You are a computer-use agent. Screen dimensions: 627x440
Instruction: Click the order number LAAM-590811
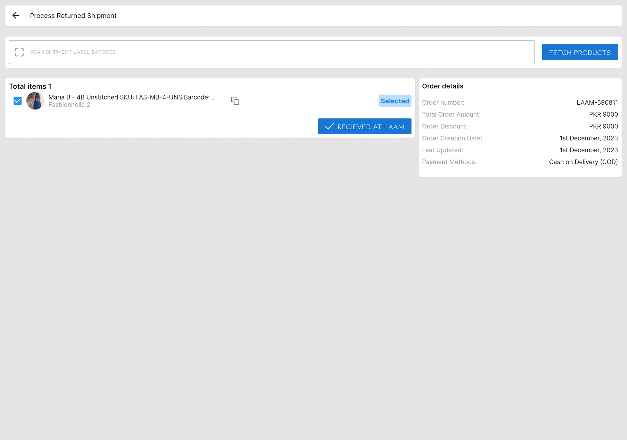tap(597, 102)
